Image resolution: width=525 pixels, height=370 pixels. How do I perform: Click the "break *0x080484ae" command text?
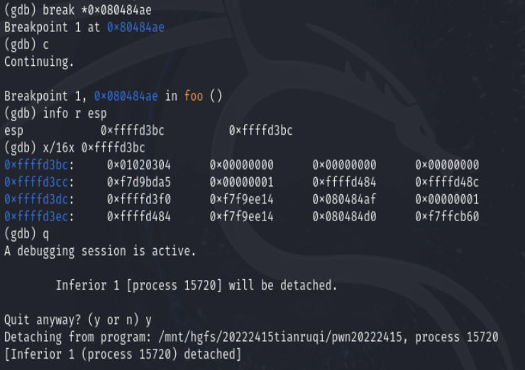click(x=97, y=10)
